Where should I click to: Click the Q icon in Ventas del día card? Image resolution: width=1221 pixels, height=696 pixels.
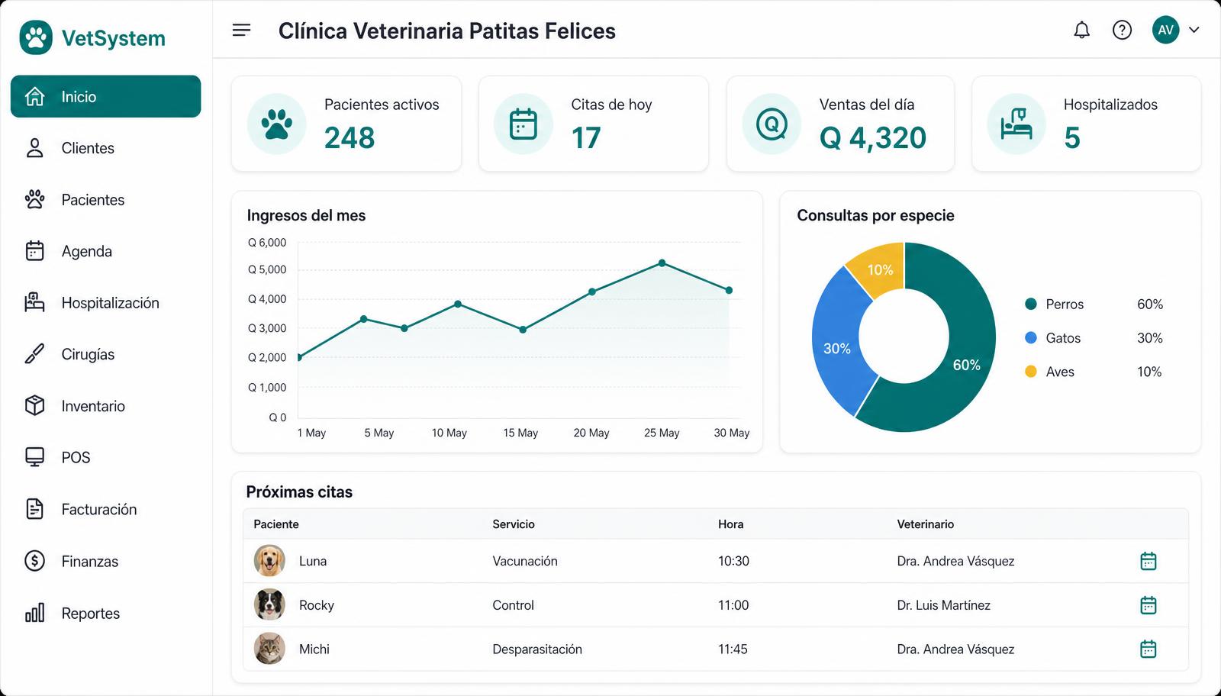click(x=772, y=124)
